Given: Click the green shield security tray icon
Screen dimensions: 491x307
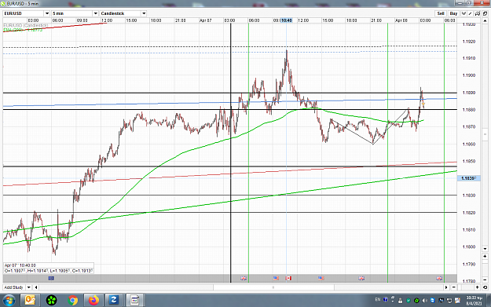Looking at the screenshot, I should click(x=409, y=301).
